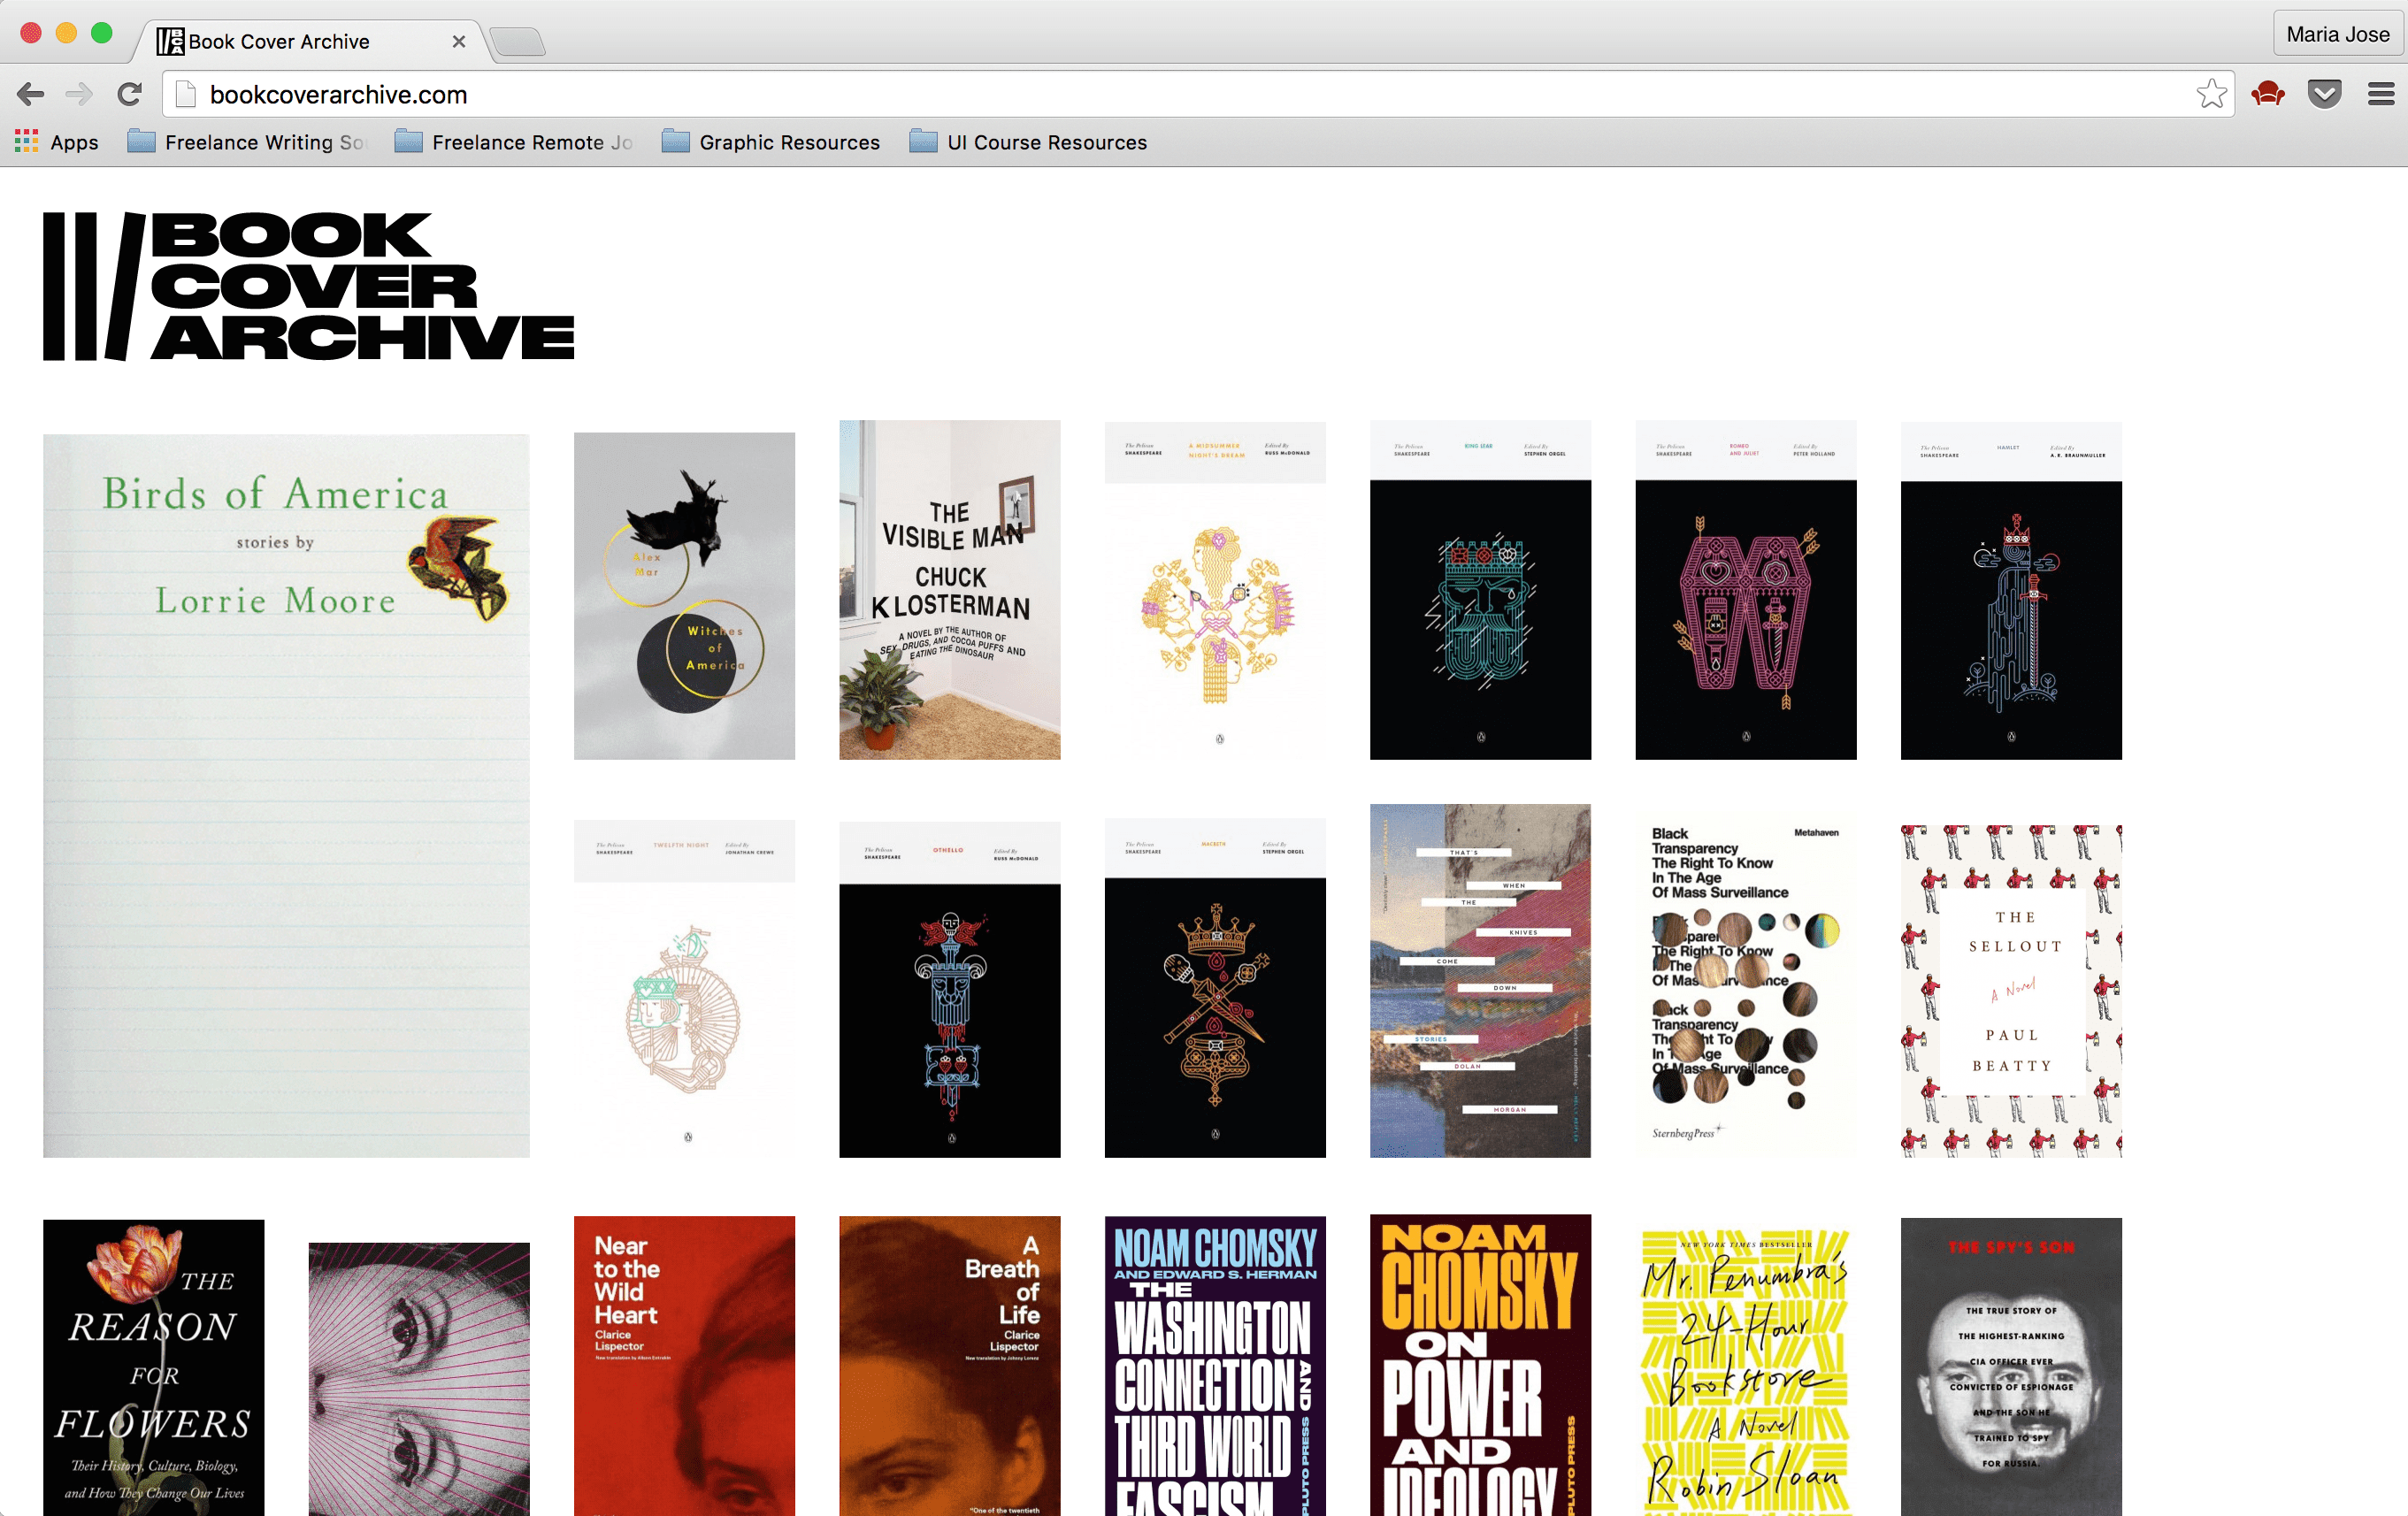Open the Freelance Remote Jobs bookmarks folder
Screen dimensions: 2408x1516
point(516,142)
